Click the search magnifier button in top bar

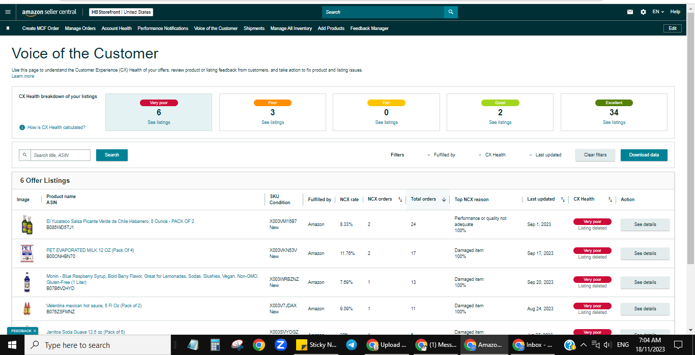coord(451,12)
